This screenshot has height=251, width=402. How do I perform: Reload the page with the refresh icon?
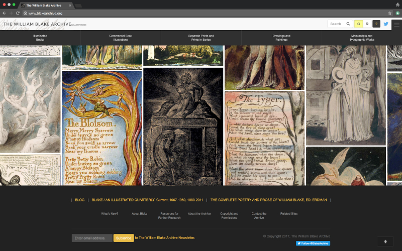pos(18,13)
